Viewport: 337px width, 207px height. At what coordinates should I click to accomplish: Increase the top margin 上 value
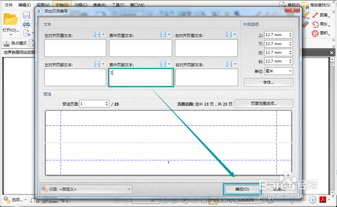290,33
